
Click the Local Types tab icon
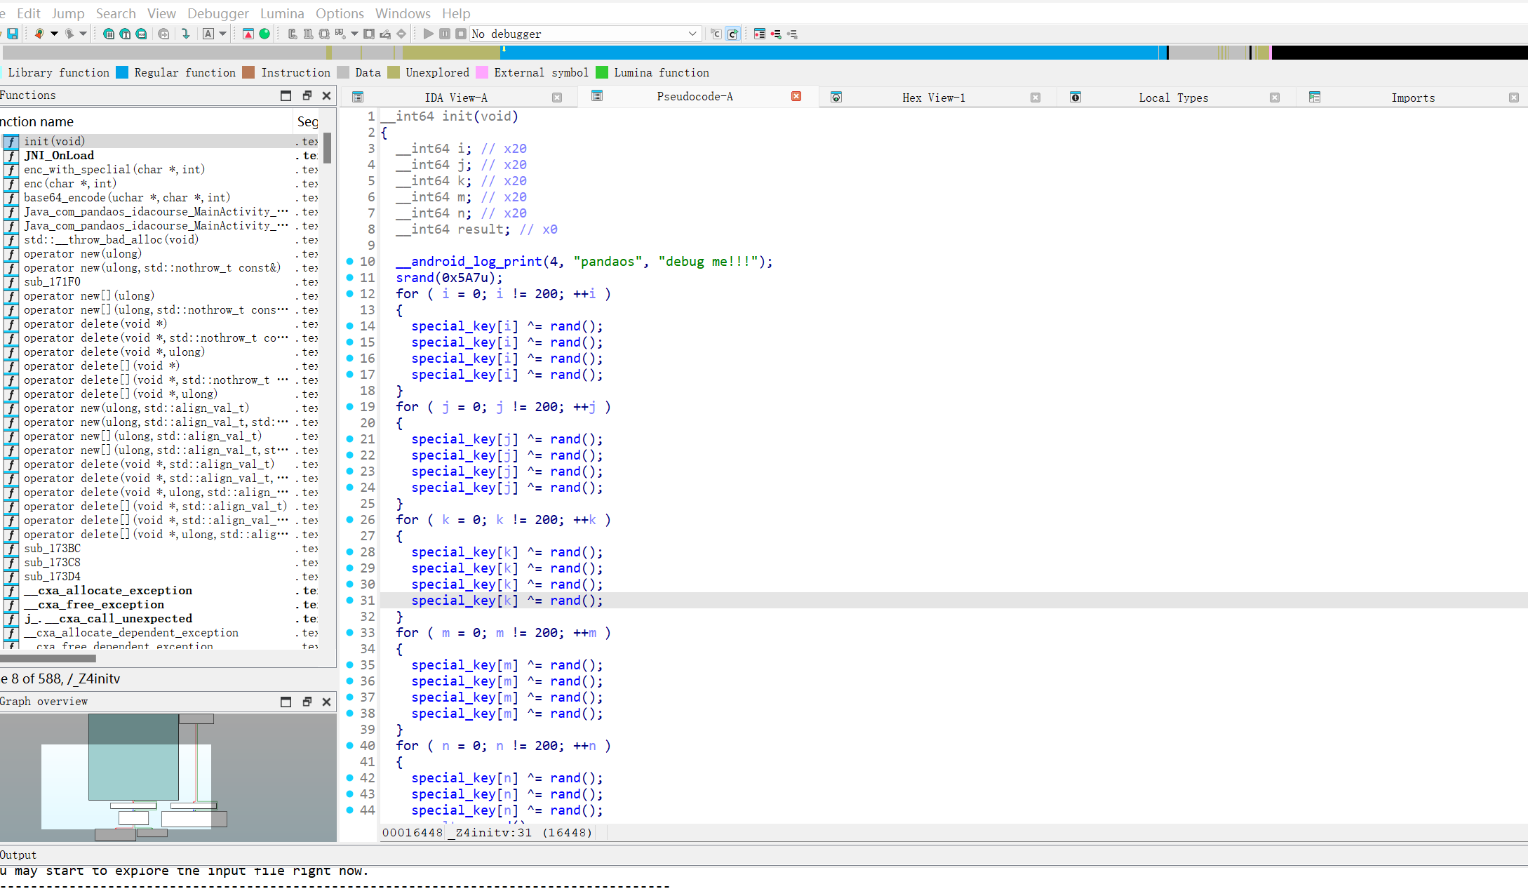pyautogui.click(x=1075, y=98)
